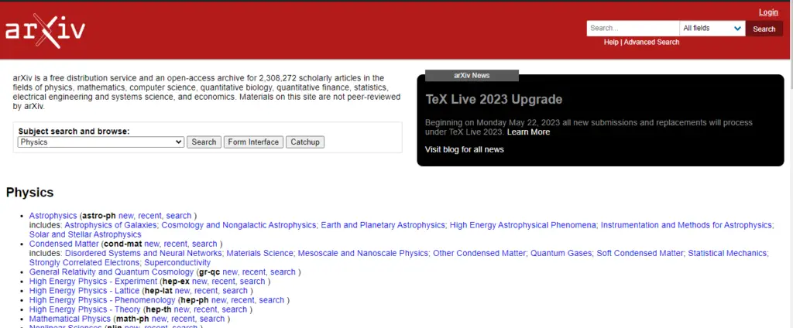Viewport: 793px width, 328px height.
Task: Expand the Physics subject dropdown
Action: tap(101, 142)
